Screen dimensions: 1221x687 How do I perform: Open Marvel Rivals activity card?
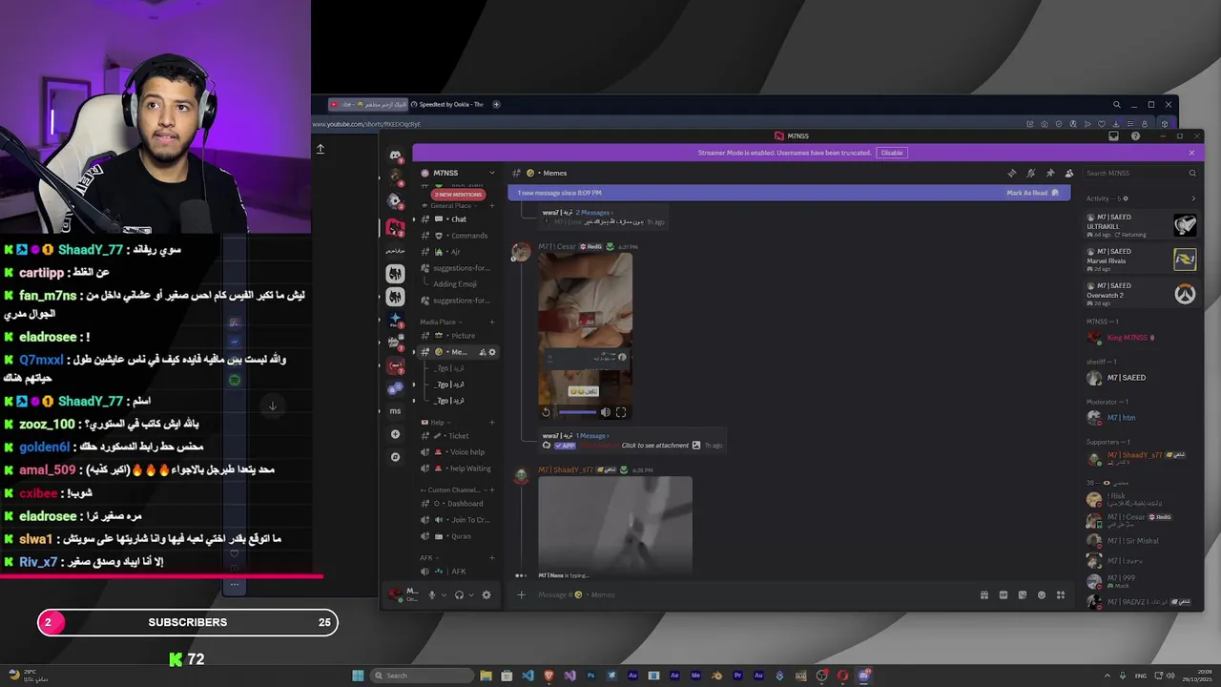1141,260
